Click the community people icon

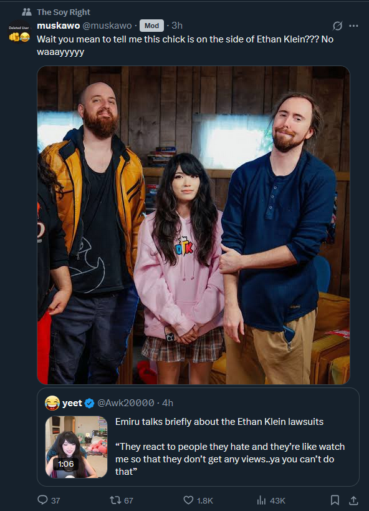click(27, 12)
